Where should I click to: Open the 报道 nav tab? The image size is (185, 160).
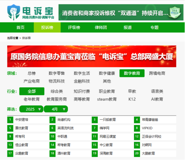tap(128, 27)
